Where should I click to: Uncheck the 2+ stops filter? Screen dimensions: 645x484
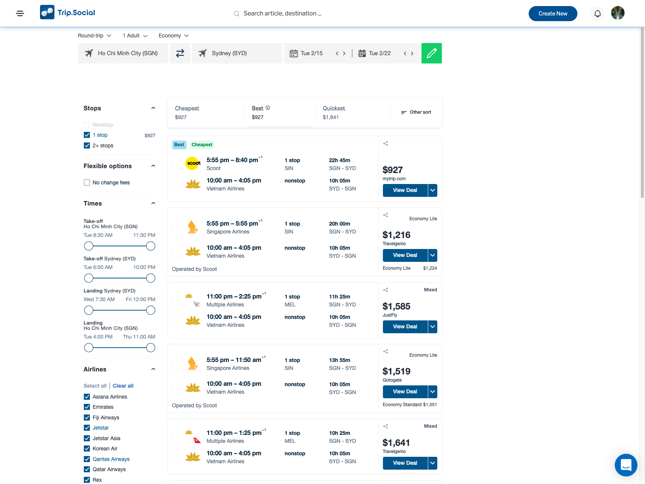87,145
